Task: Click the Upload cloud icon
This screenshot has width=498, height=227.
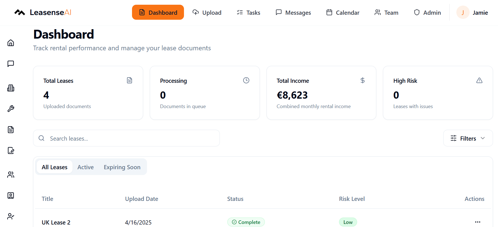Action: click(x=196, y=12)
